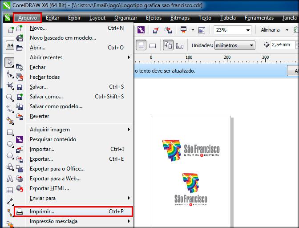Select portrait page orientation

pyautogui.click(x=141, y=45)
